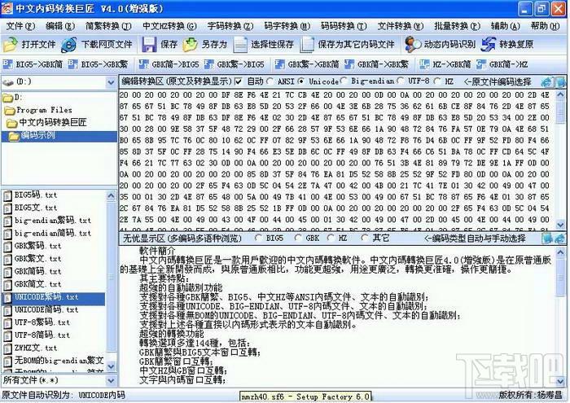570x403 pixels.
Task: Click the Conversion Restore arrows icon
Action: click(x=489, y=44)
